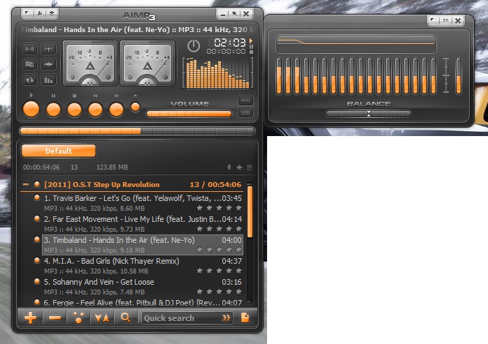This screenshot has height=344, width=488.
Task: Click the double-arrow in Quick search
Action: [x=227, y=318]
